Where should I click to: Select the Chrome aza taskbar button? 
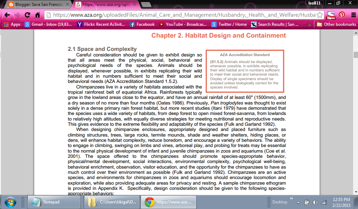pos(169,202)
